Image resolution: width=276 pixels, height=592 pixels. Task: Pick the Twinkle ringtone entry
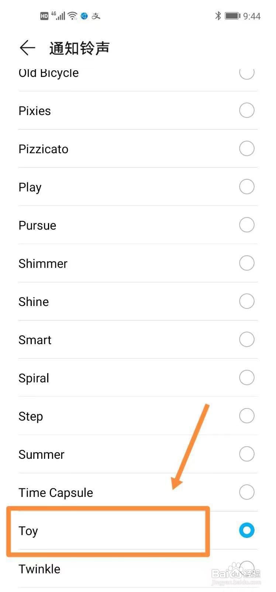coord(39,569)
